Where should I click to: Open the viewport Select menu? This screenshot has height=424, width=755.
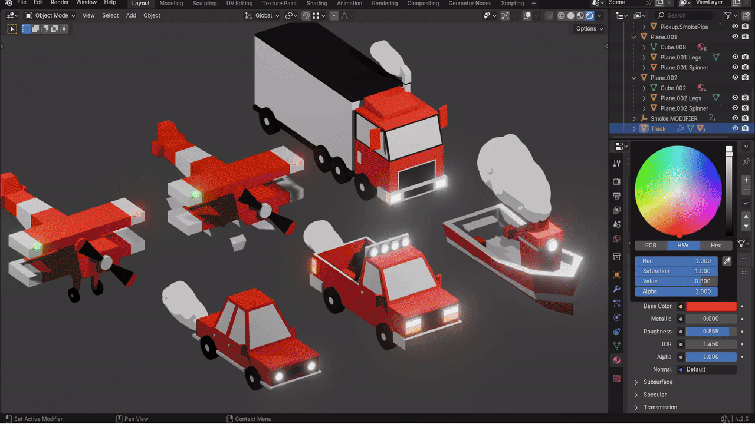(110, 16)
